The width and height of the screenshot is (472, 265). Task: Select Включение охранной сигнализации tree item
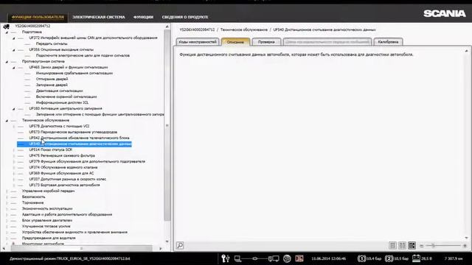(66, 96)
